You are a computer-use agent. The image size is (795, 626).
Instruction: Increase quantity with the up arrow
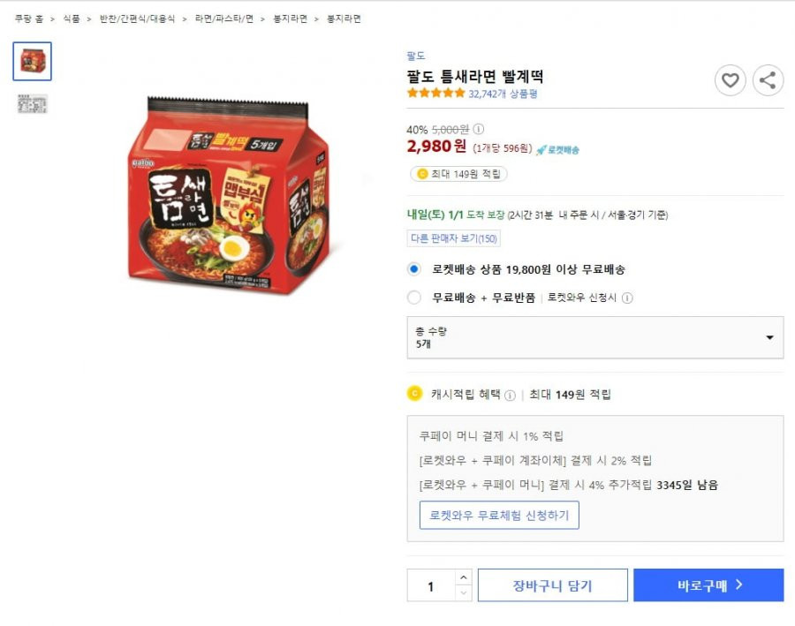464,577
